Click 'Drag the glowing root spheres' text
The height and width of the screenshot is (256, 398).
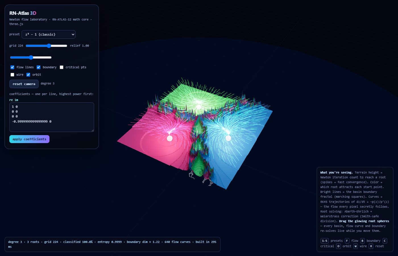pyautogui.click(x=364, y=221)
